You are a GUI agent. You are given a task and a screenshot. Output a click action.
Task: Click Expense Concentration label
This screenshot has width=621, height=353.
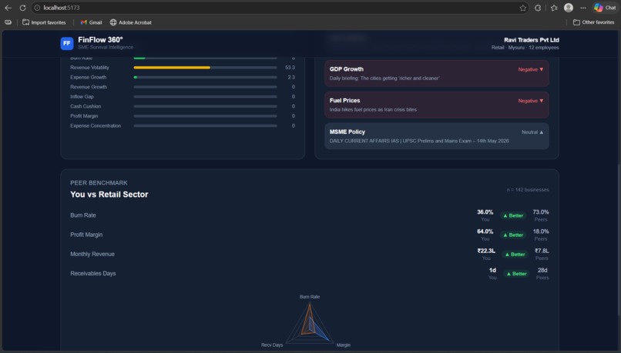96,125
